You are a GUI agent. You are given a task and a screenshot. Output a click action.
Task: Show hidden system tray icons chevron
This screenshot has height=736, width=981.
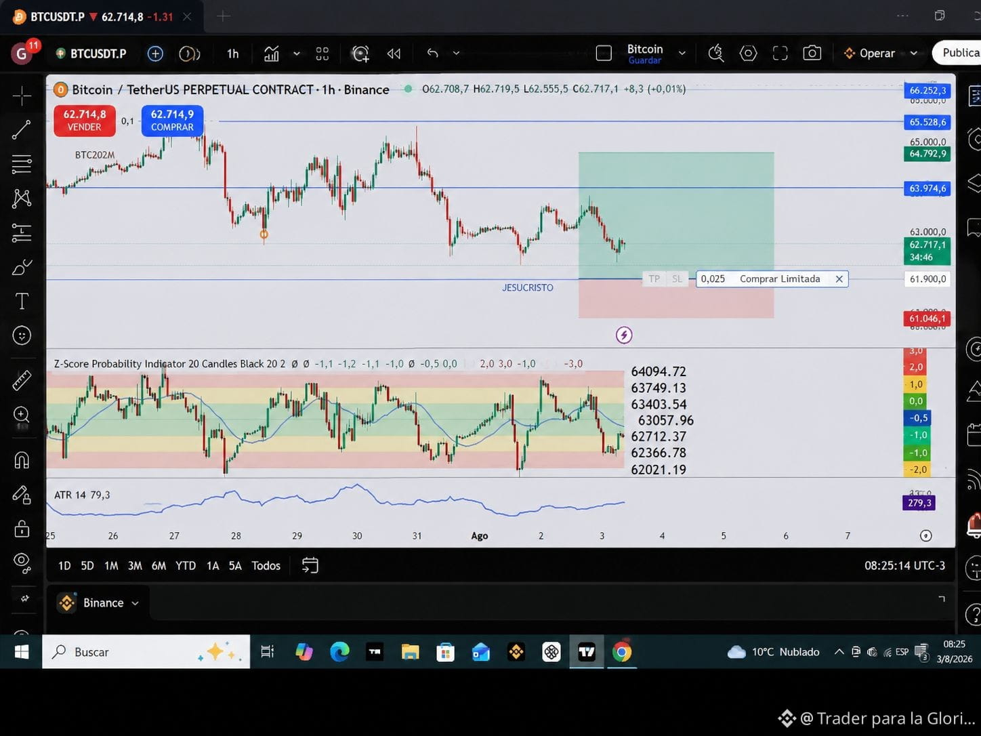(x=839, y=651)
